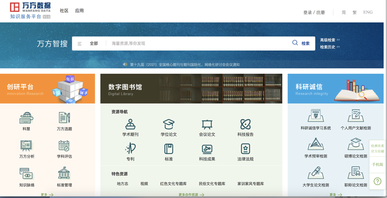Open 地方志 special resource

point(123,184)
